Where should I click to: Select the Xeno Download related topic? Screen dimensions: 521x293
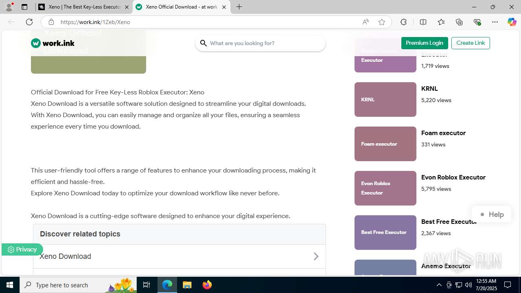coord(180,256)
